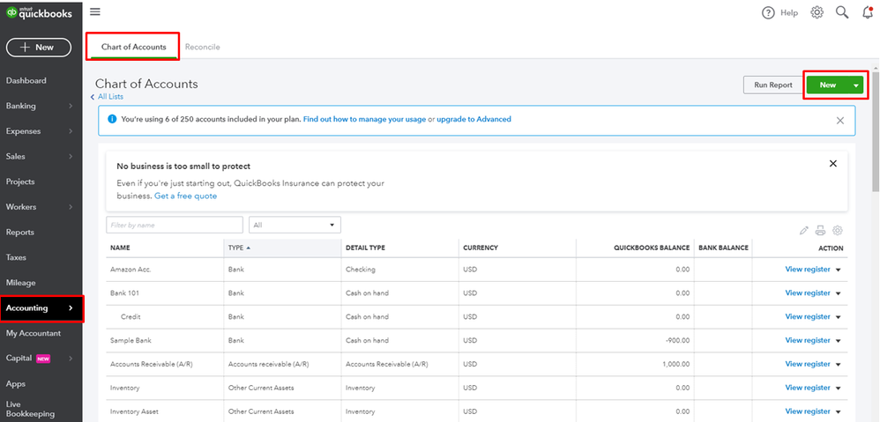880x422 pixels.
Task: Click the green New button
Action: 828,85
